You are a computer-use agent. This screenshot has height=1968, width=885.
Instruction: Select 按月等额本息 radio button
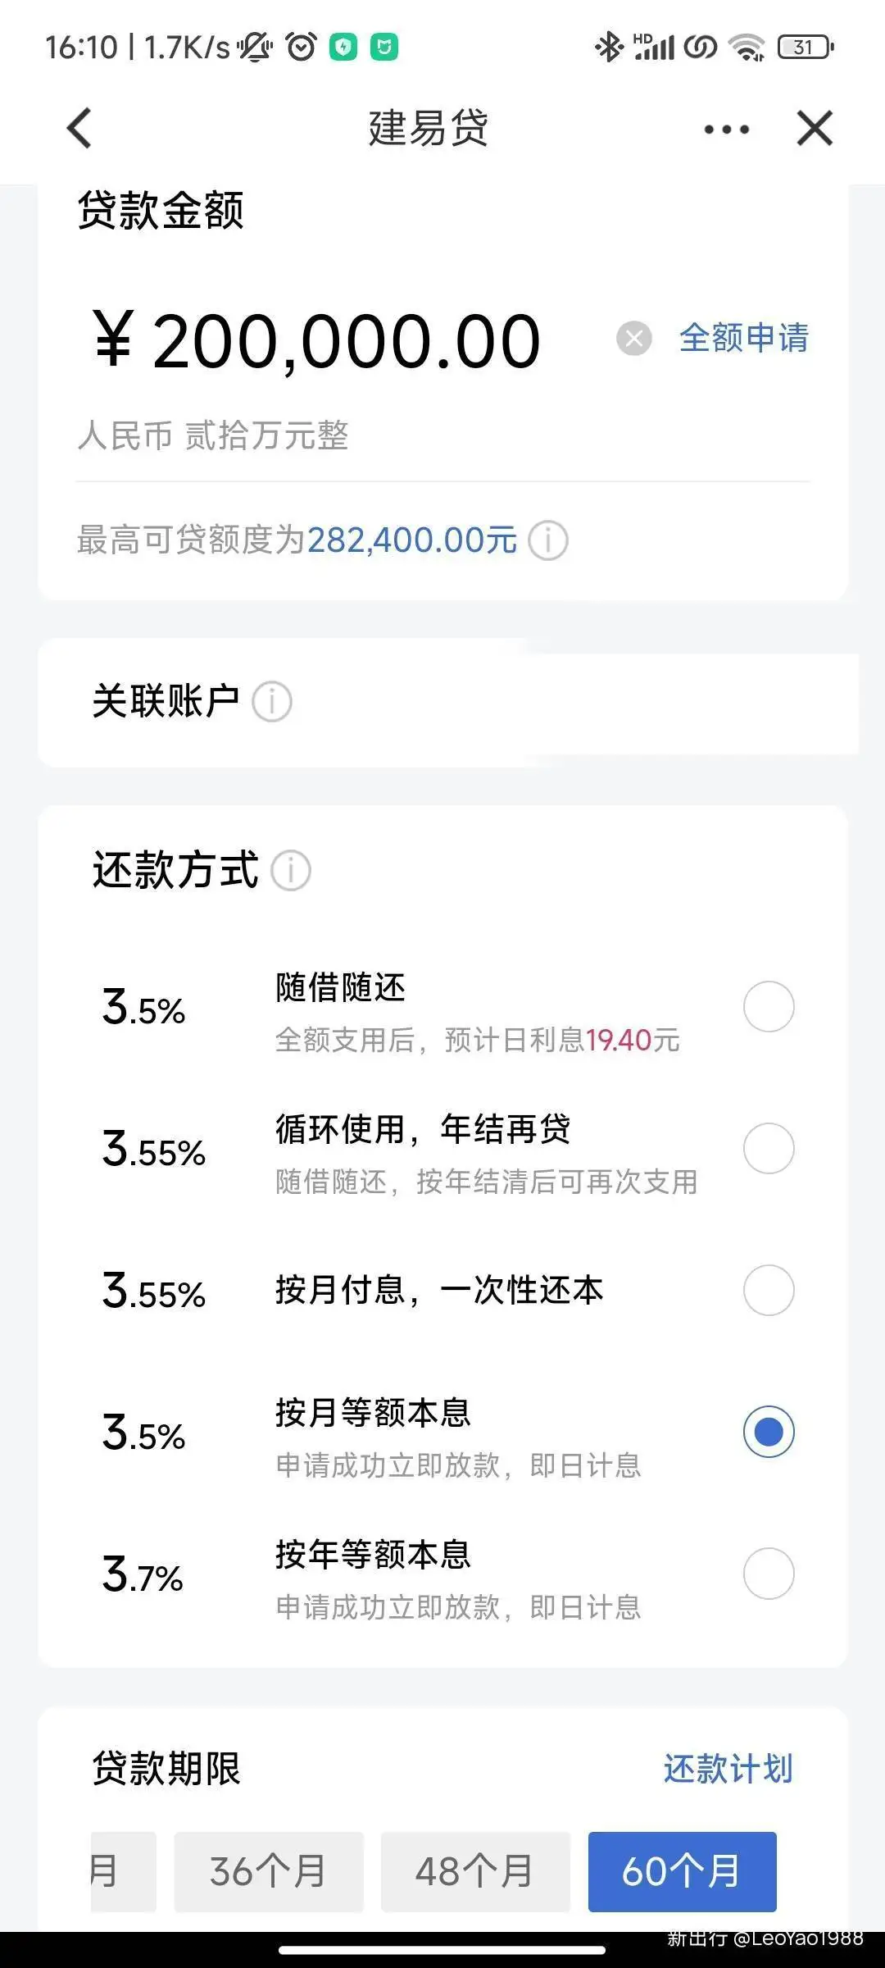768,1432
